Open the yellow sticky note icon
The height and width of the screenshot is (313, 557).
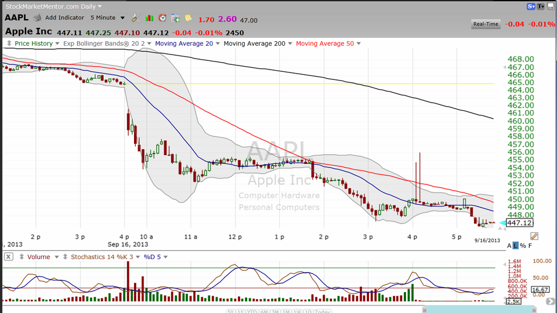pos(188,18)
